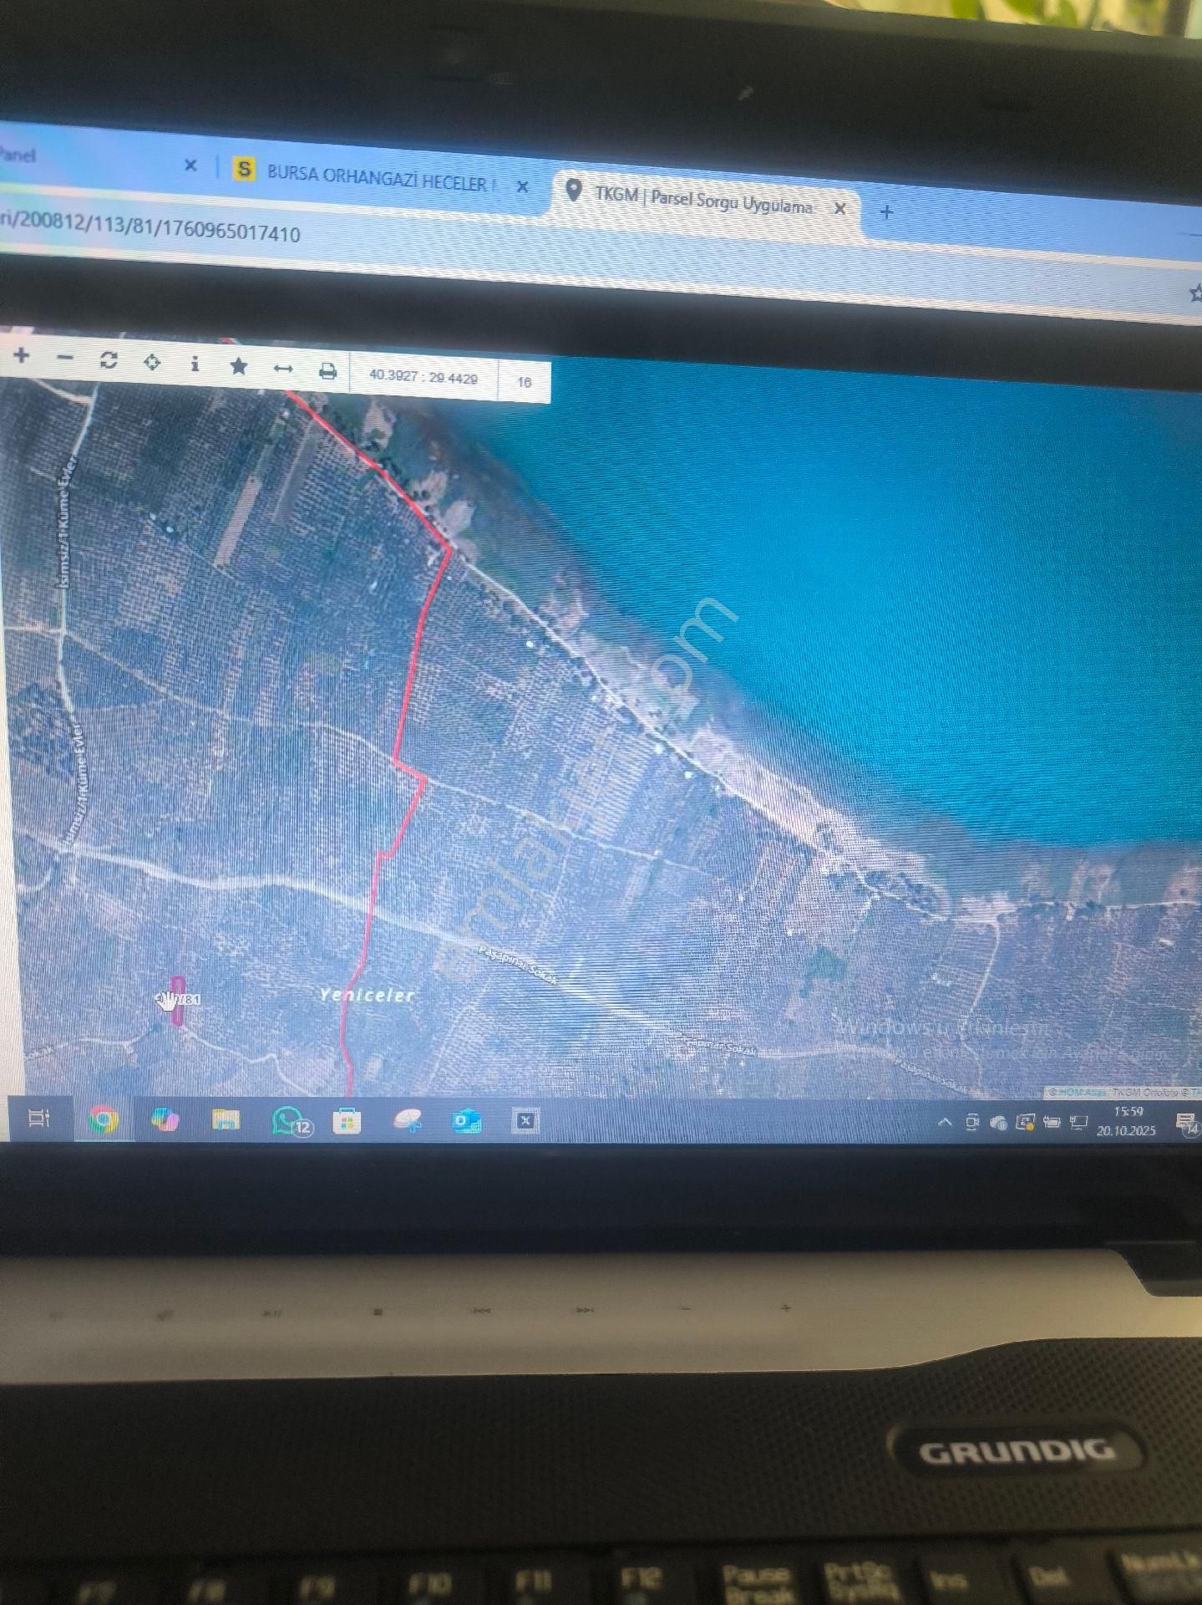This screenshot has height=1605, width=1202.
Task: Click the network icon in system tray
Action: pos(1078,1122)
